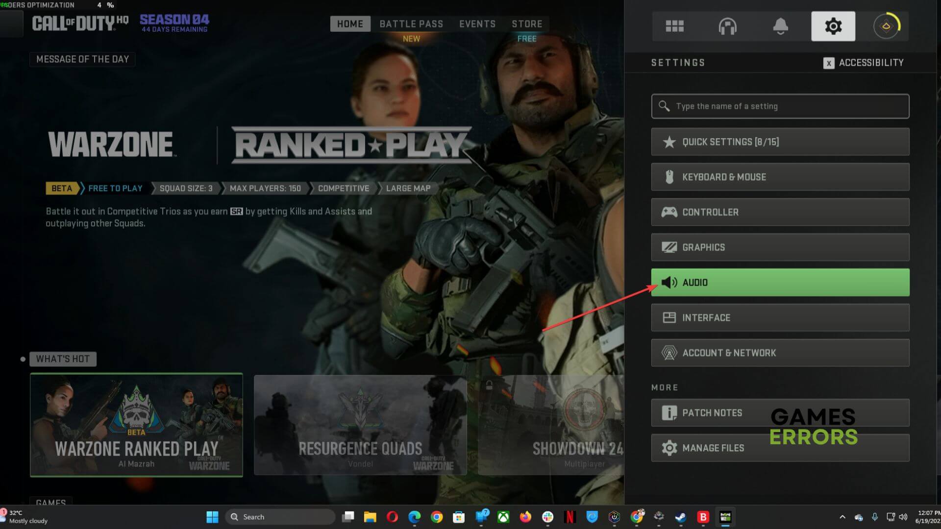This screenshot has width=941, height=529.
Task: Open the notifications bell icon
Action: [780, 26]
